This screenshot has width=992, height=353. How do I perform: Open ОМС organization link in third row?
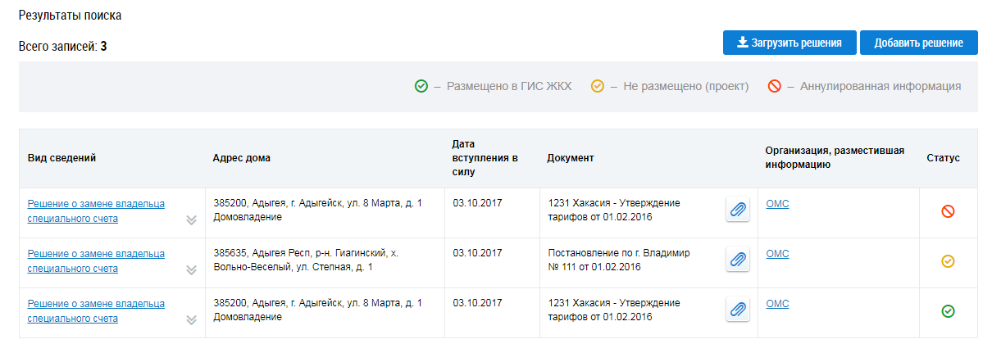[x=777, y=303]
